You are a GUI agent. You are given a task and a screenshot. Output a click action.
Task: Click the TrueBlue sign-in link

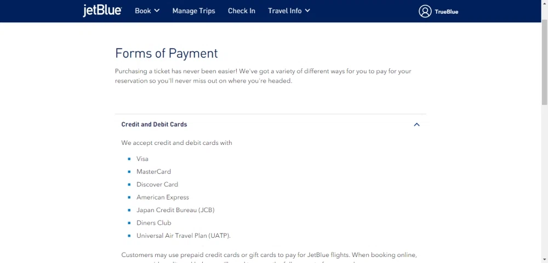446,11
